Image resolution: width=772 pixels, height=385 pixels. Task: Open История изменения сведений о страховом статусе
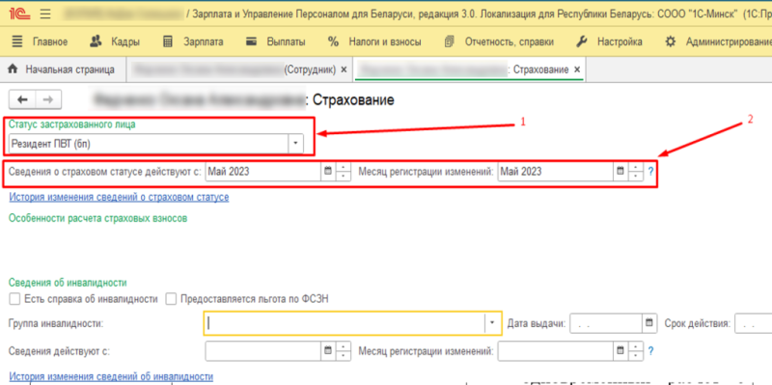[119, 198]
